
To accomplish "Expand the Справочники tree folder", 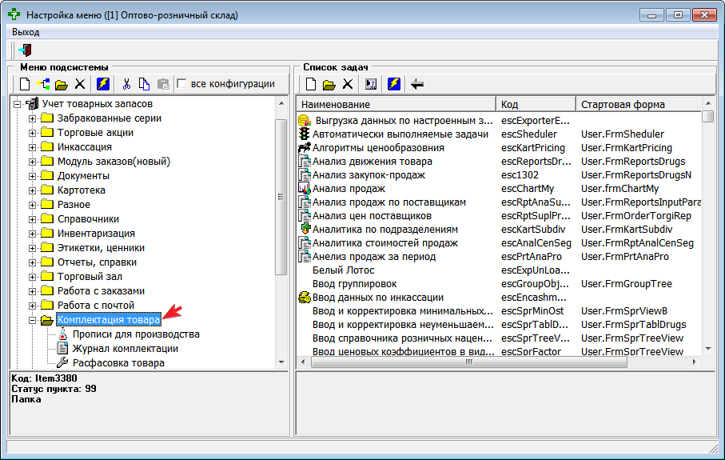I will point(33,219).
